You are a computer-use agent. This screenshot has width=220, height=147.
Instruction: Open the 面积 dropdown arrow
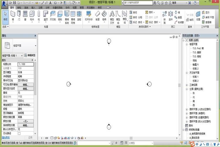click(x=154, y=13)
